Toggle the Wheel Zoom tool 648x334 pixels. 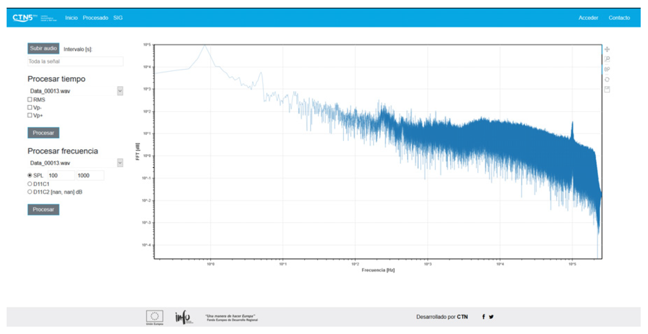pos(607,69)
